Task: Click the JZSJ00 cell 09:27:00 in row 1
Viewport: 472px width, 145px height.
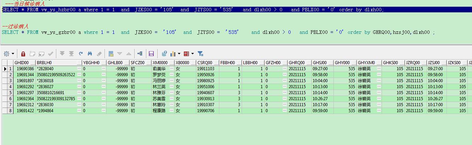Action: click(436, 69)
